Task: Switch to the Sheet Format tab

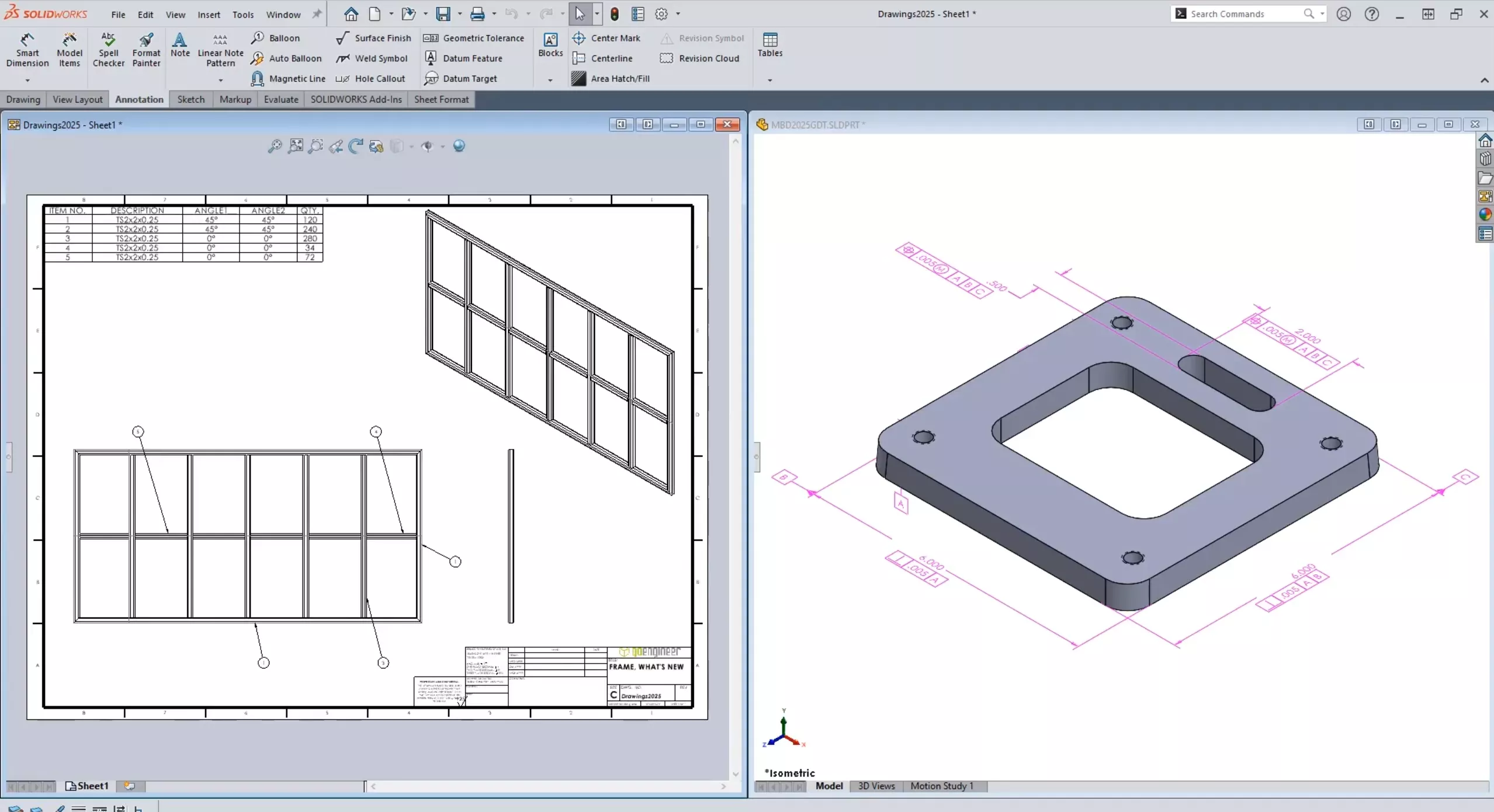Action: (442, 99)
